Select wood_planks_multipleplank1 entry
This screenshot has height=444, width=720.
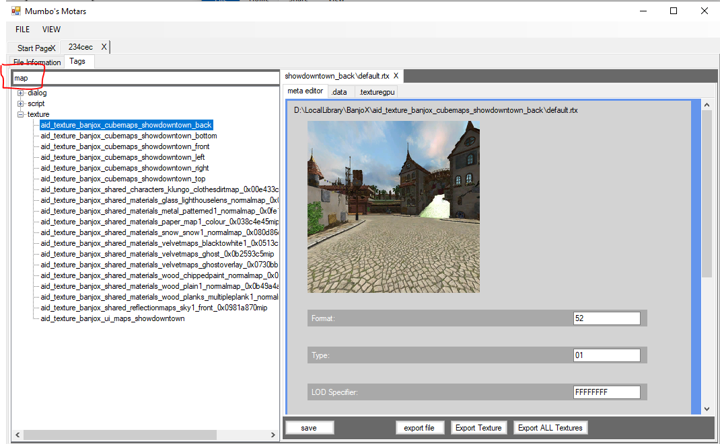[x=159, y=297]
